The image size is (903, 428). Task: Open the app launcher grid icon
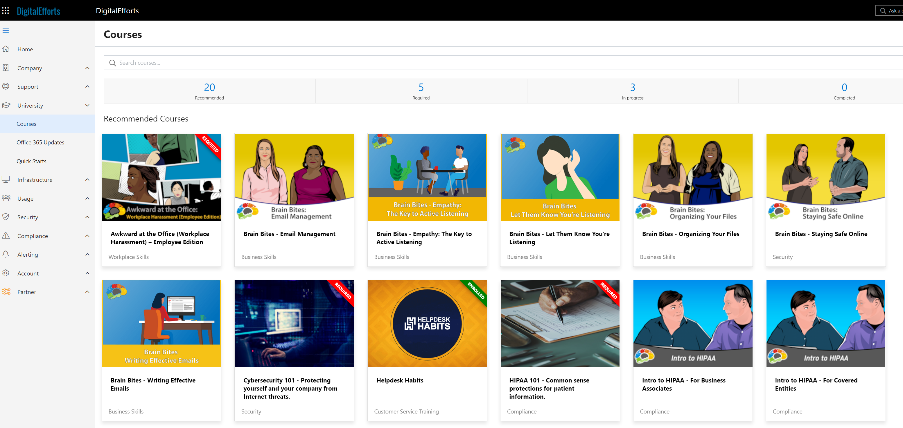5,10
